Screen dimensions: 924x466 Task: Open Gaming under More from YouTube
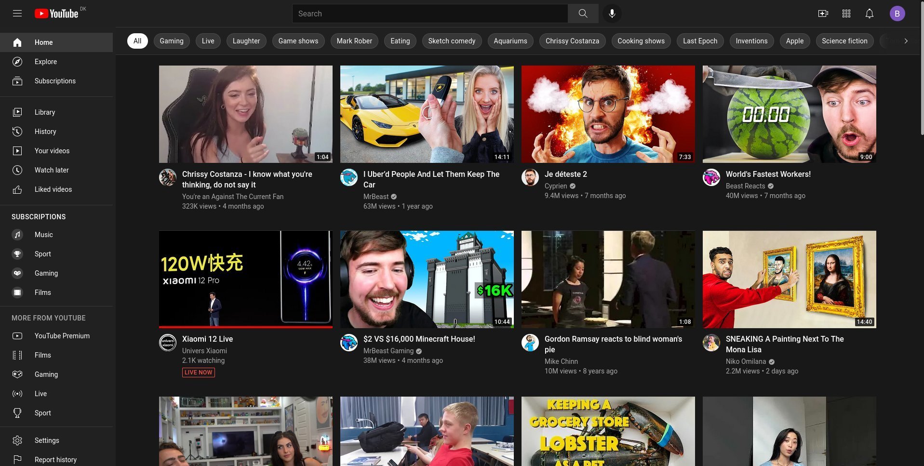coord(56,374)
